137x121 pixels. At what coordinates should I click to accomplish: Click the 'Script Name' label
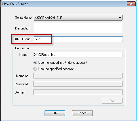coord(23,18)
